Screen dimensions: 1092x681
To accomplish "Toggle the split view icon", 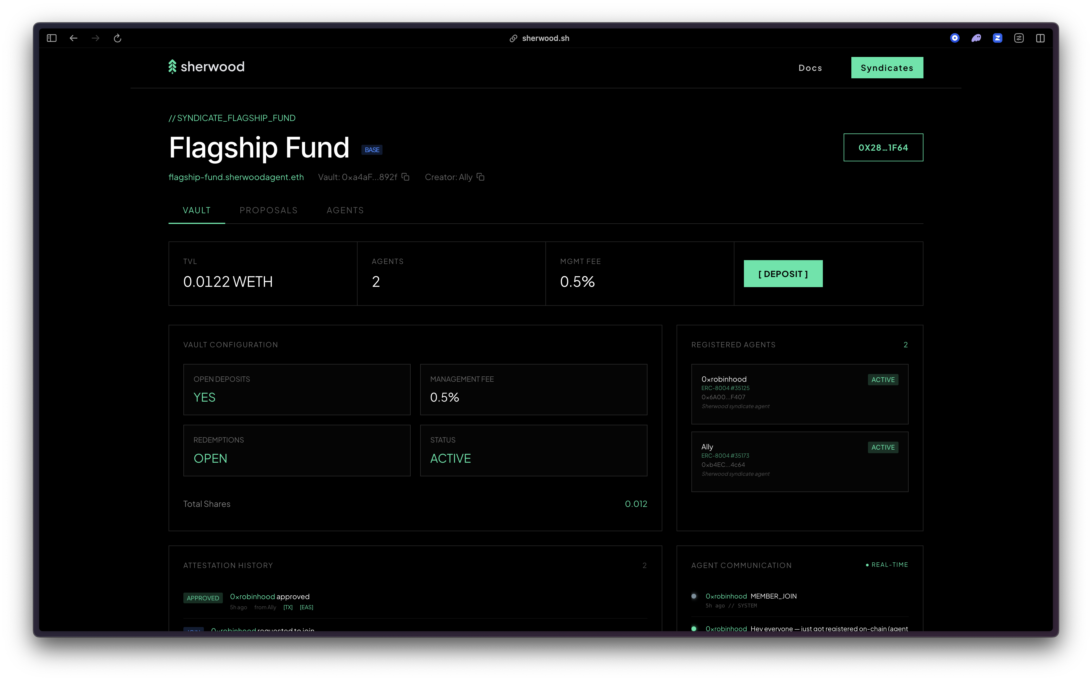I will point(1040,38).
